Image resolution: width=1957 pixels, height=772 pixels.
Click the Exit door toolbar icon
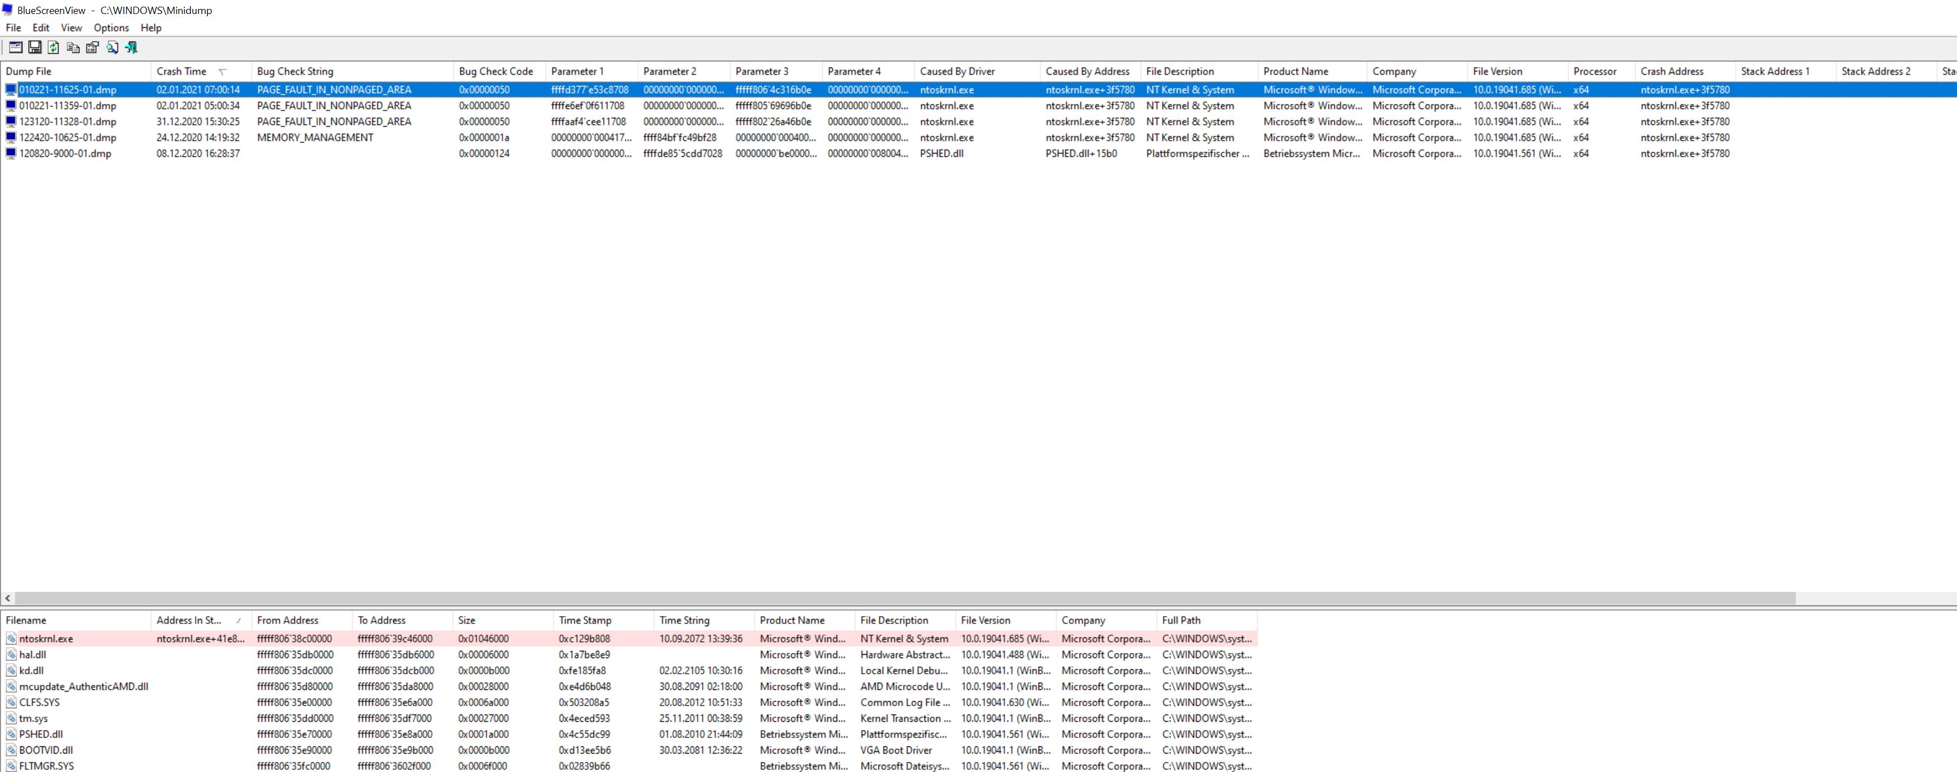tap(131, 48)
